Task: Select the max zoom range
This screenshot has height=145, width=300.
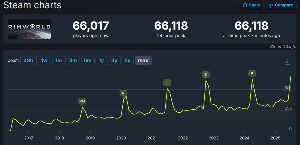Action: [143, 61]
